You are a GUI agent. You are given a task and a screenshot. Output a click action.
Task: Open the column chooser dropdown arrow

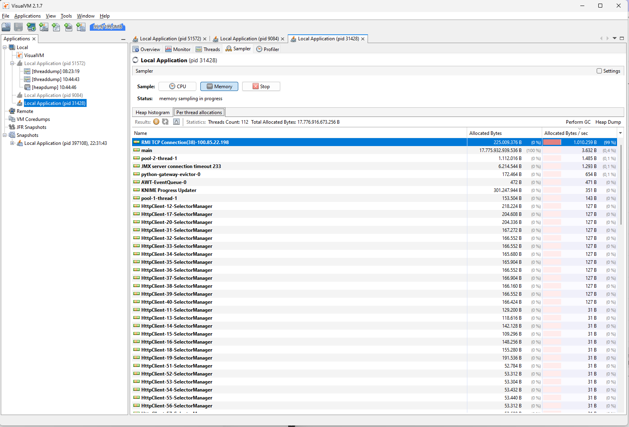coord(620,133)
